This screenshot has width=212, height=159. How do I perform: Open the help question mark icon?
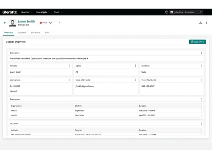pyautogui.click(x=167, y=12)
